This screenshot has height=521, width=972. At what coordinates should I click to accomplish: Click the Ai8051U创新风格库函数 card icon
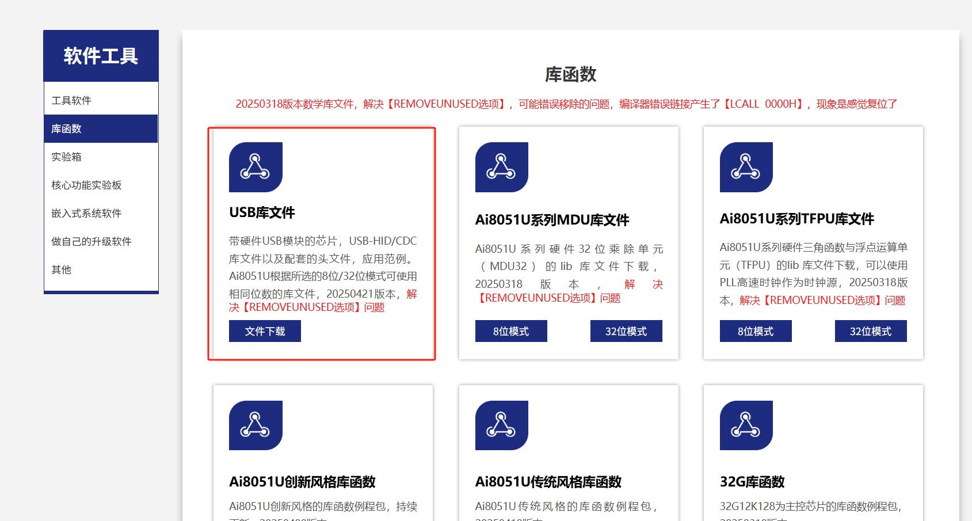click(256, 425)
